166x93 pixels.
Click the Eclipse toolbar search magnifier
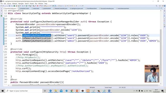[x=156, y=6]
